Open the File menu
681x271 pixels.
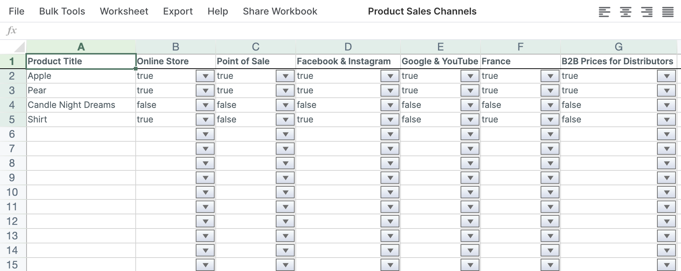coord(17,11)
